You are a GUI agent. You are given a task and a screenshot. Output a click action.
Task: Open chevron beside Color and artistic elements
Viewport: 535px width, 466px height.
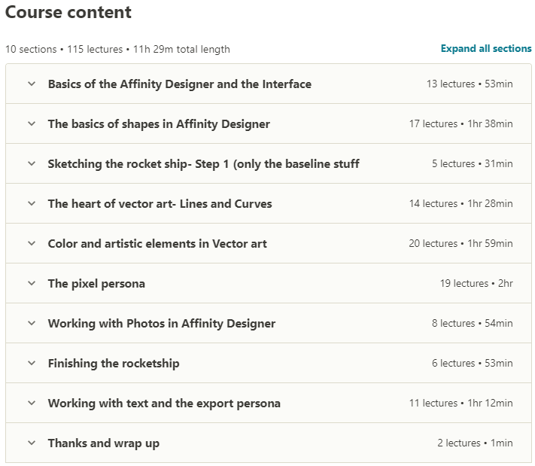tap(32, 243)
